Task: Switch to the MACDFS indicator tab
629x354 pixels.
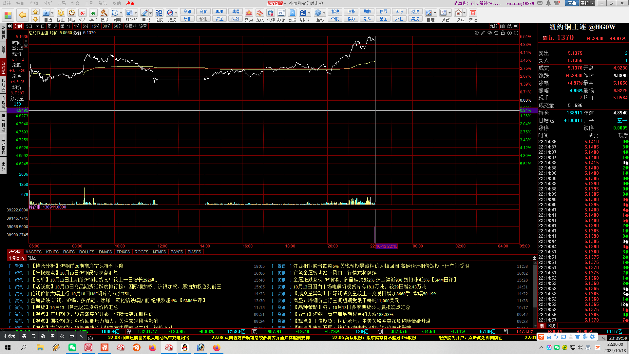Action: click(x=33, y=252)
